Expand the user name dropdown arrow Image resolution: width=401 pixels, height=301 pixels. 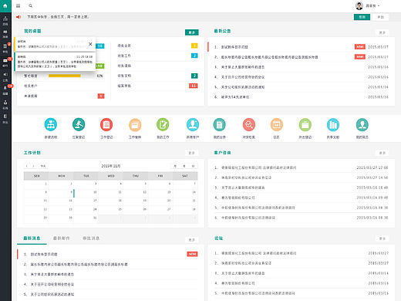(x=379, y=5)
